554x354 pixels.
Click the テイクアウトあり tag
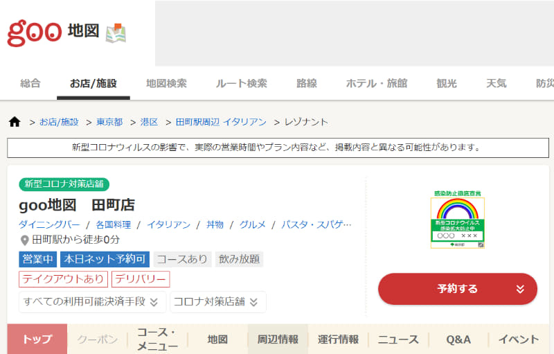[63, 279]
